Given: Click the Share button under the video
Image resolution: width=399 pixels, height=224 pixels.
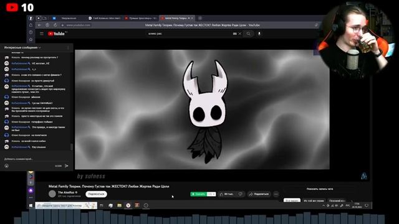Looking at the screenshot, I should click(x=259, y=194).
